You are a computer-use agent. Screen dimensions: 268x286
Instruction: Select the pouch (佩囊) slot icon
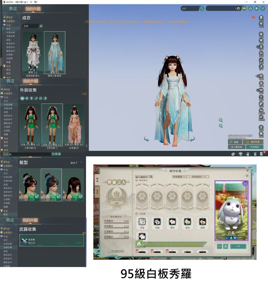coord(261,83)
